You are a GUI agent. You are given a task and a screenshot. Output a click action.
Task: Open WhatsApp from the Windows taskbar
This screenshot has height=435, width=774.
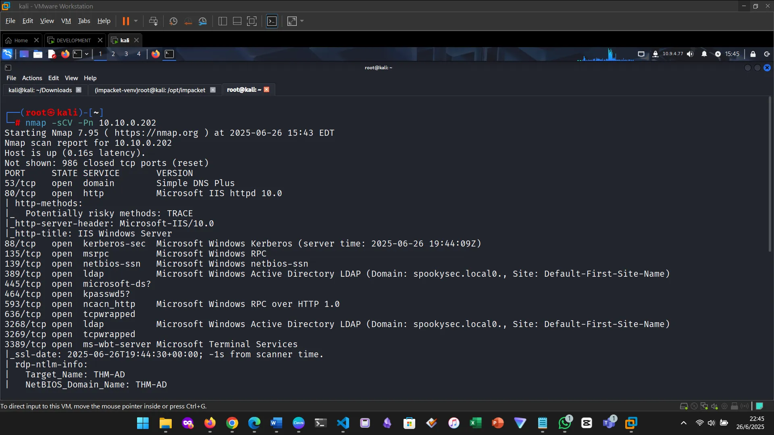[x=564, y=423]
